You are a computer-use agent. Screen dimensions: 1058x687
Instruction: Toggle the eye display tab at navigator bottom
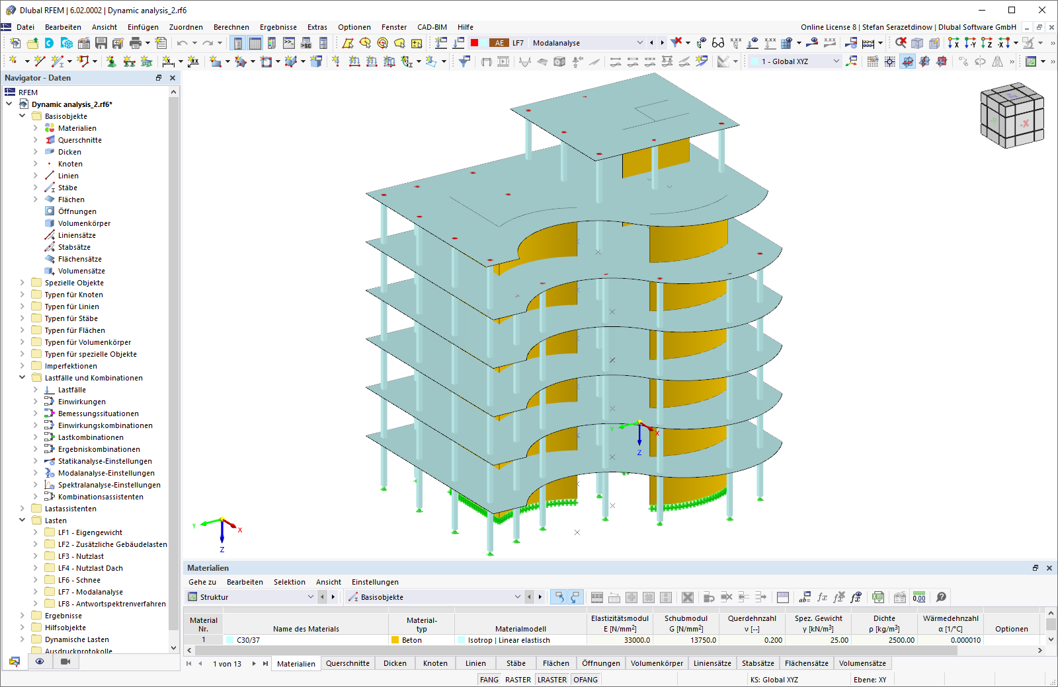pyautogui.click(x=40, y=661)
